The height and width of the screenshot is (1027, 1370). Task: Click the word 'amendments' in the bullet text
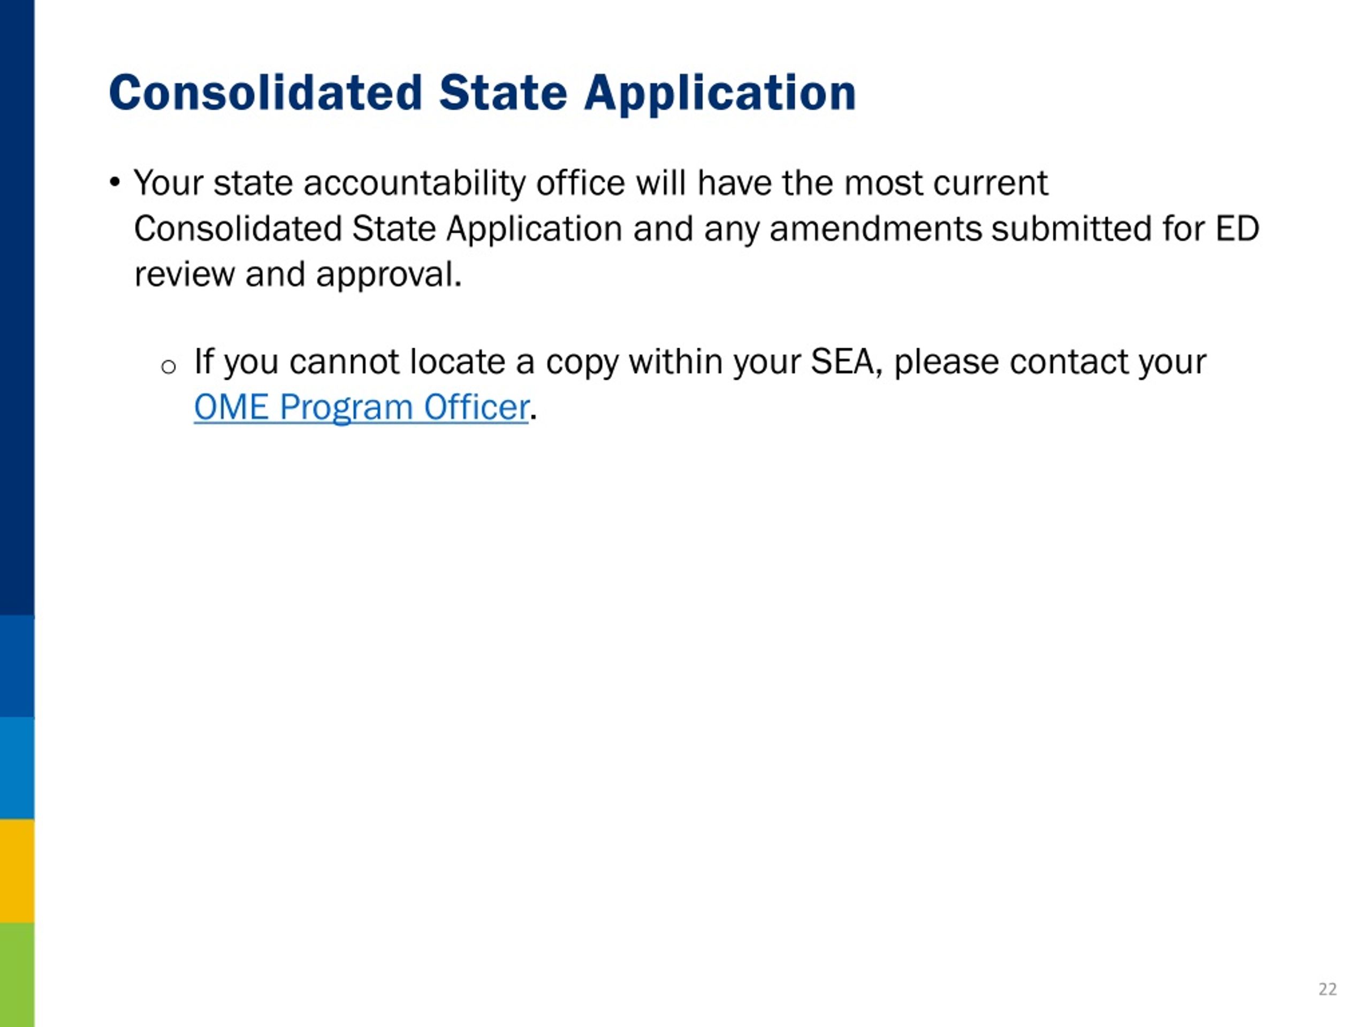876,229
